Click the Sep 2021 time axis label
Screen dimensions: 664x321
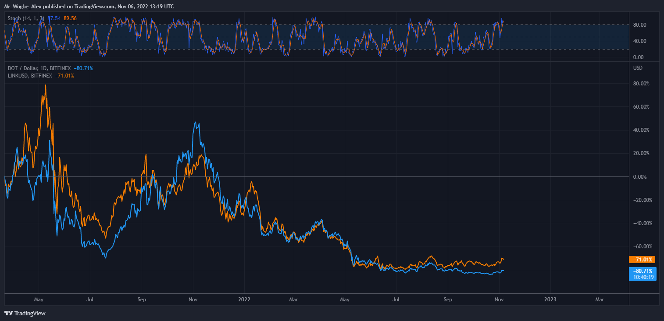141,300
